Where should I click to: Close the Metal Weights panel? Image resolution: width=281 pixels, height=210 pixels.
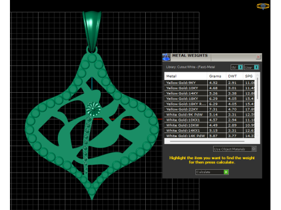258,57
